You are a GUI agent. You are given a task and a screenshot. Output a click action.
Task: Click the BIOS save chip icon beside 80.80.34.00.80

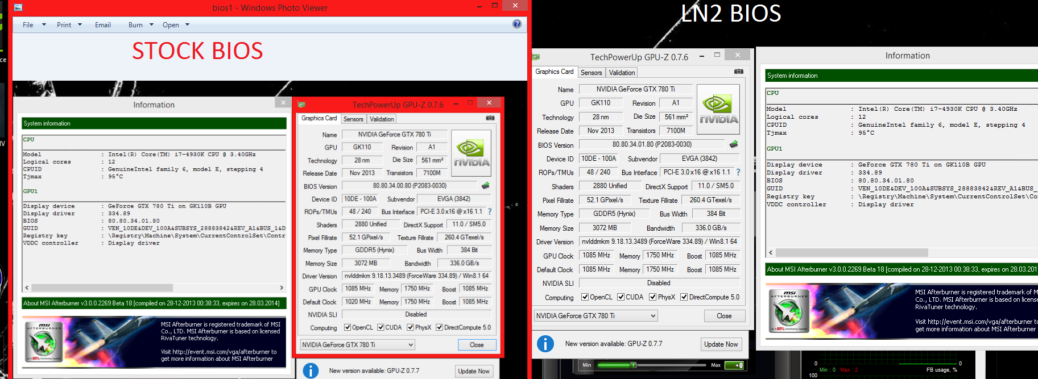click(485, 185)
